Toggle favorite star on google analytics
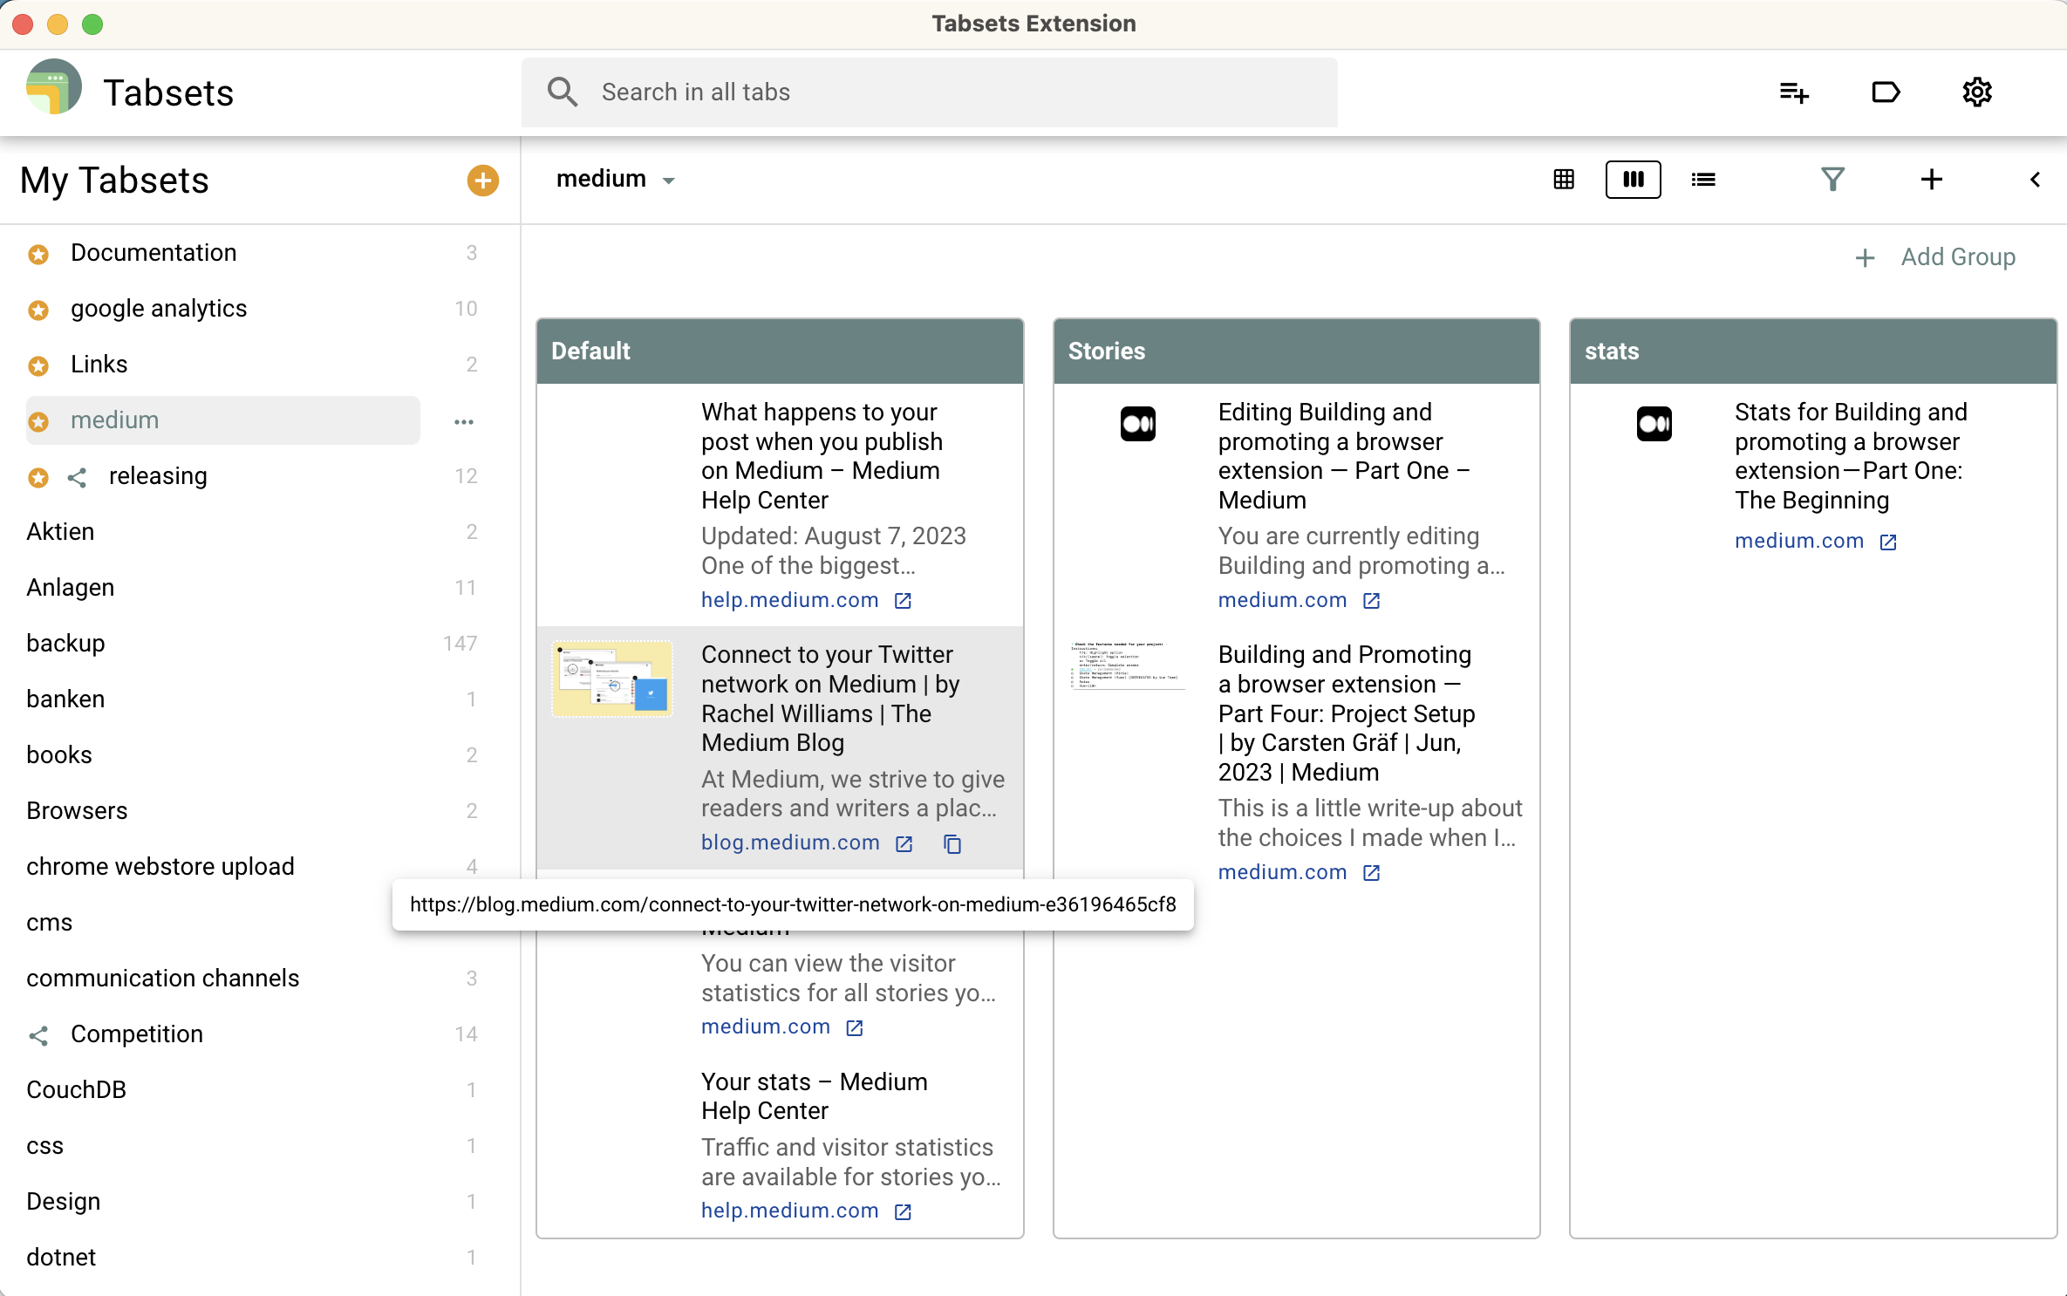This screenshot has height=1296, width=2067. 38,310
